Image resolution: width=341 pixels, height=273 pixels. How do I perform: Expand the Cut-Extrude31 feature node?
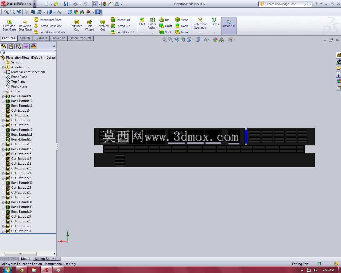click(x=3, y=231)
